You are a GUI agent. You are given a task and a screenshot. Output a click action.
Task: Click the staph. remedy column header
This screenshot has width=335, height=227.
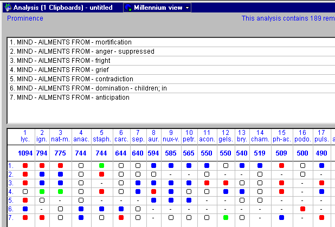point(102,136)
